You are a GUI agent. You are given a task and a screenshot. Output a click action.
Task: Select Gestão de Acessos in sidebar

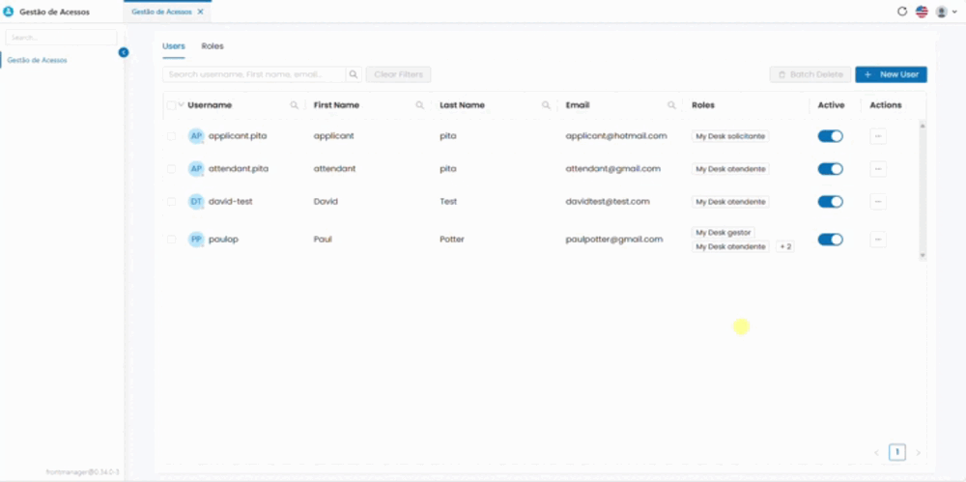(38, 61)
